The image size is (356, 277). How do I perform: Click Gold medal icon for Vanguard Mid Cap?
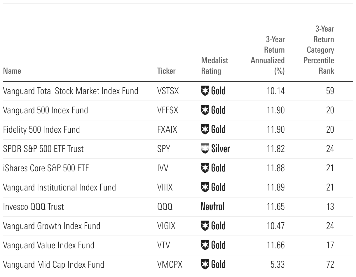coord(205,264)
